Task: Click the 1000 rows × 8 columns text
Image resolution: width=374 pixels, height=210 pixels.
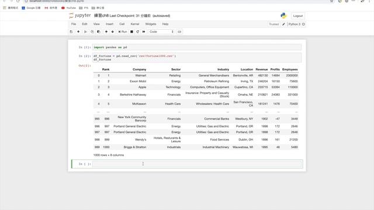Action: point(109,155)
